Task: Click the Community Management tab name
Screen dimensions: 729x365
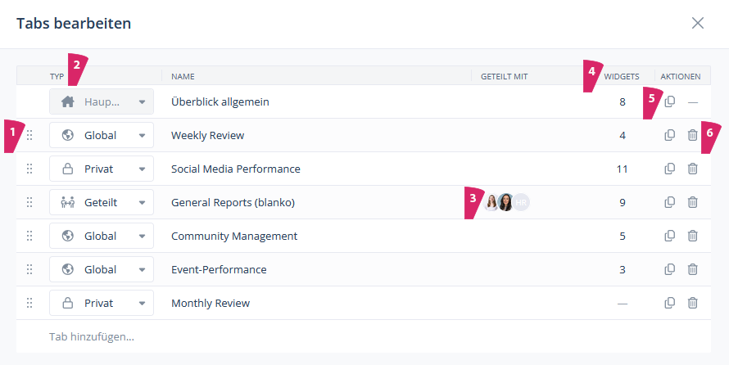Action: [234, 236]
